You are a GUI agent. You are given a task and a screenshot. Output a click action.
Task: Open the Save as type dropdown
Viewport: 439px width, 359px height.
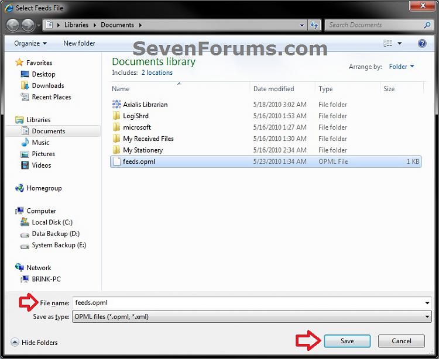[x=252, y=317]
